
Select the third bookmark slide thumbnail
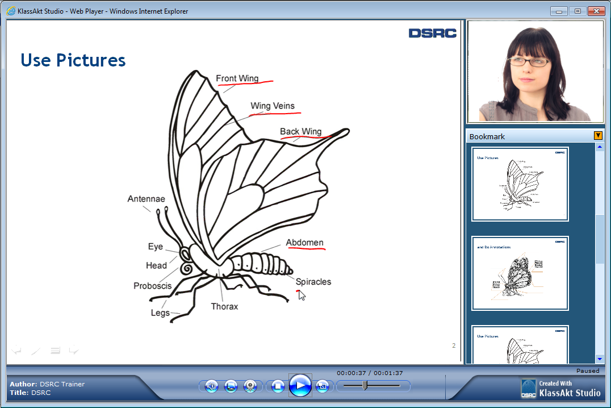520,345
